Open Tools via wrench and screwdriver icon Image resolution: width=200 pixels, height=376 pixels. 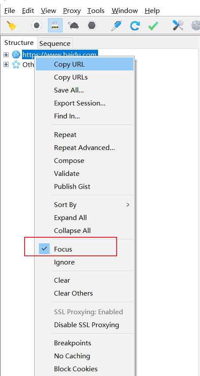pos(178,25)
